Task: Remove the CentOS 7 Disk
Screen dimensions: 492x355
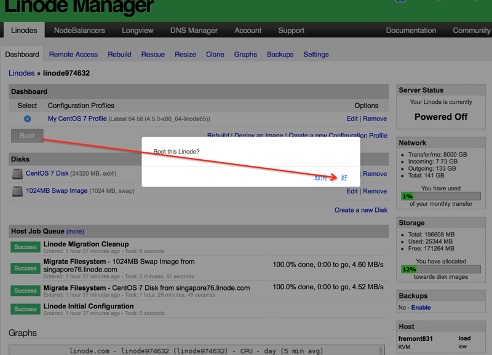Action: (375, 174)
